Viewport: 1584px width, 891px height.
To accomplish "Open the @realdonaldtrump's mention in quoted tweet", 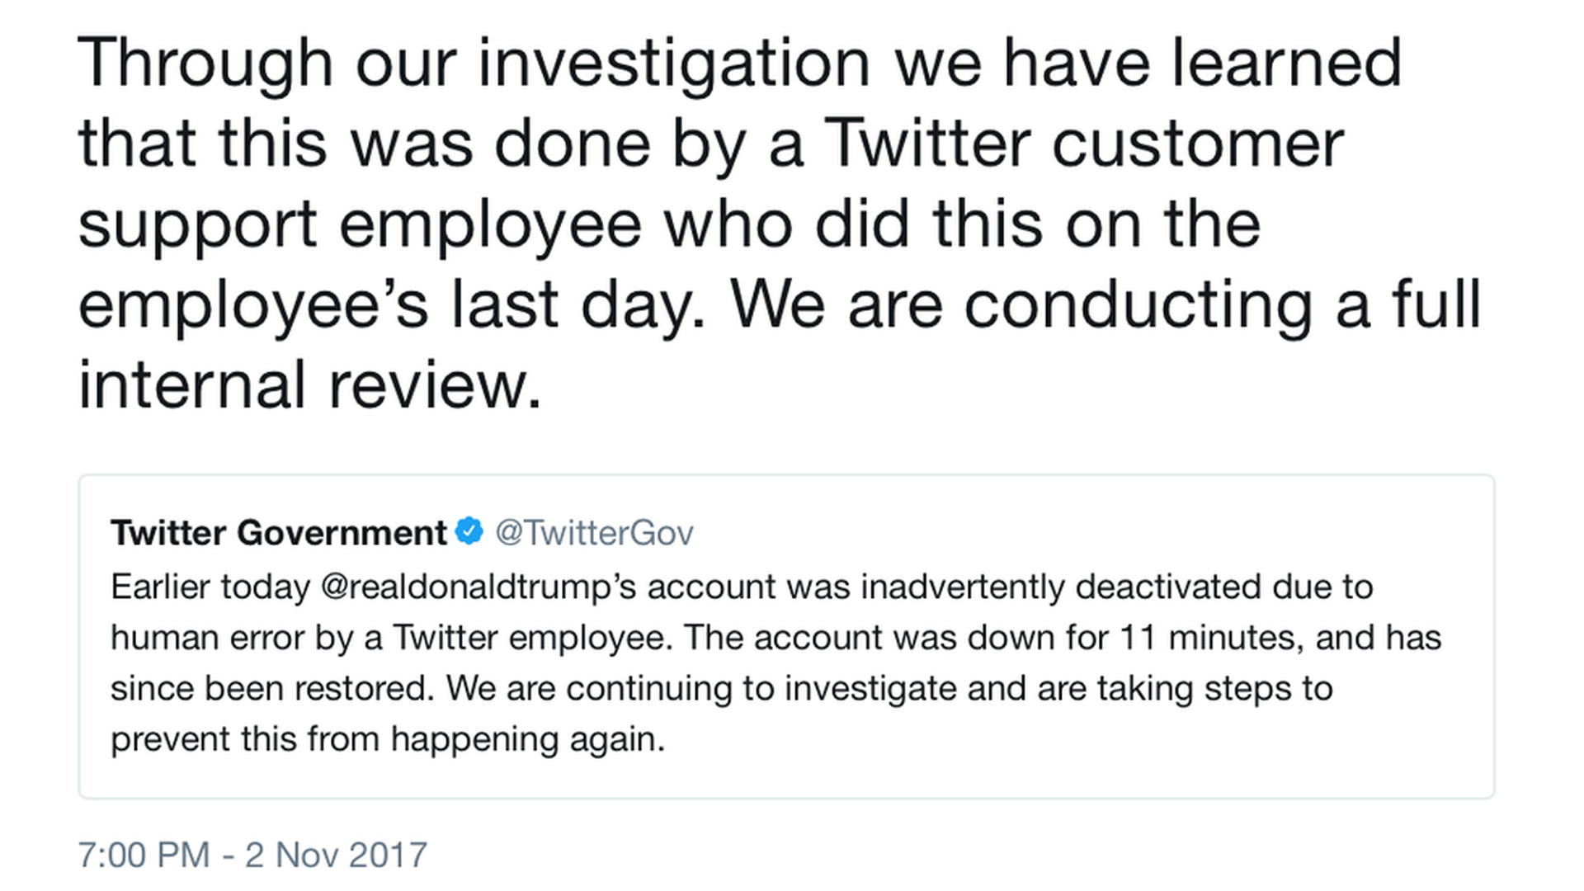I will [x=478, y=587].
